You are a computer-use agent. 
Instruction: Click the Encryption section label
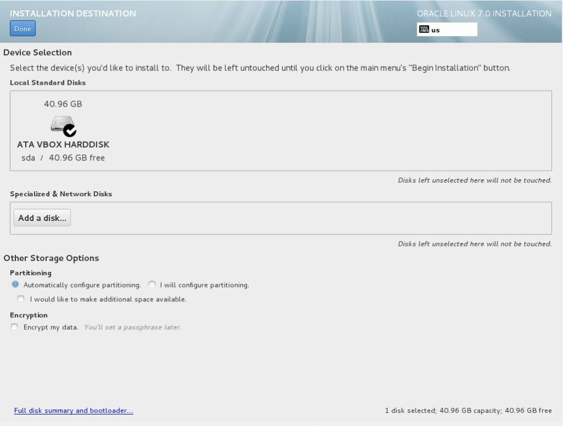click(x=29, y=315)
